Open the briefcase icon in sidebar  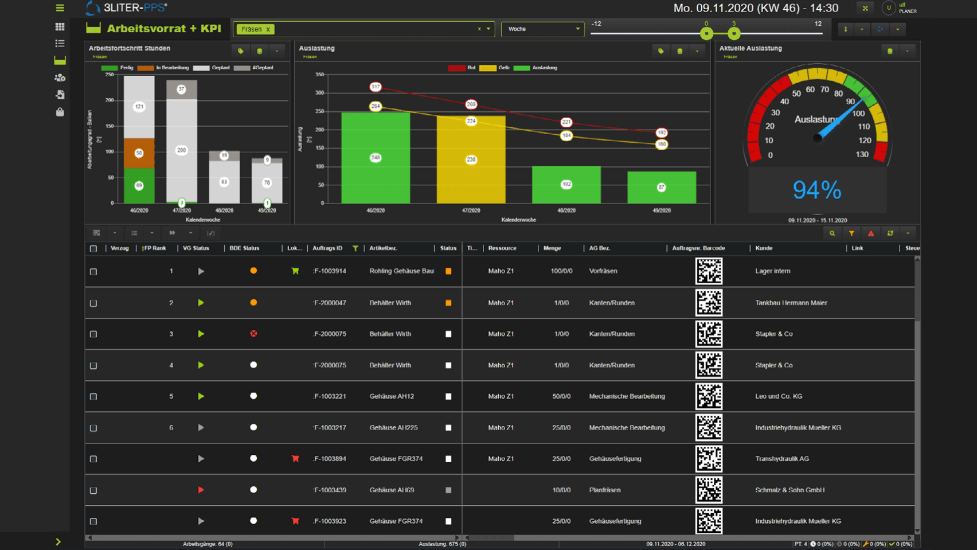coord(60,112)
